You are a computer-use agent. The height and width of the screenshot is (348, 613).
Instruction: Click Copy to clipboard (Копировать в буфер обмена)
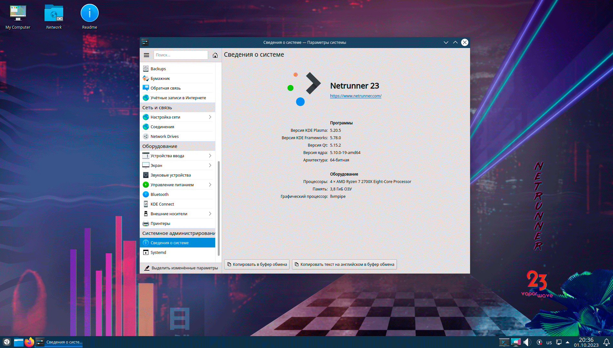pyautogui.click(x=257, y=264)
